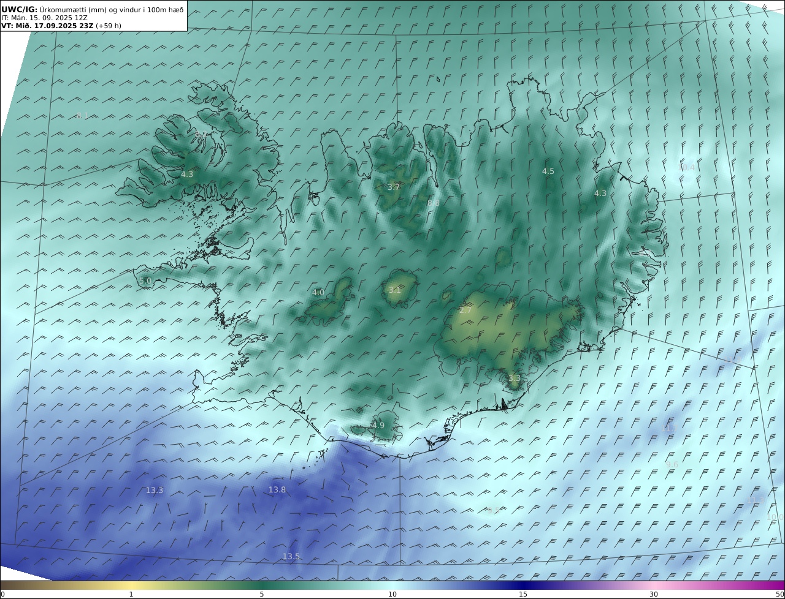Click the 2.7 value label on the glacier

465,311
